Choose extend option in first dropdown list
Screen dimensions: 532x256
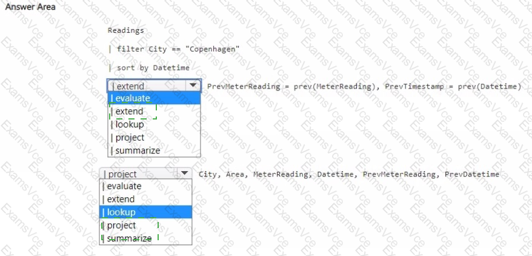(154, 112)
